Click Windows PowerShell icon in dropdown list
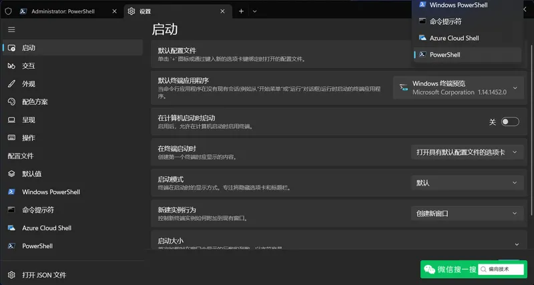The height and width of the screenshot is (285, 534). tap(423, 5)
